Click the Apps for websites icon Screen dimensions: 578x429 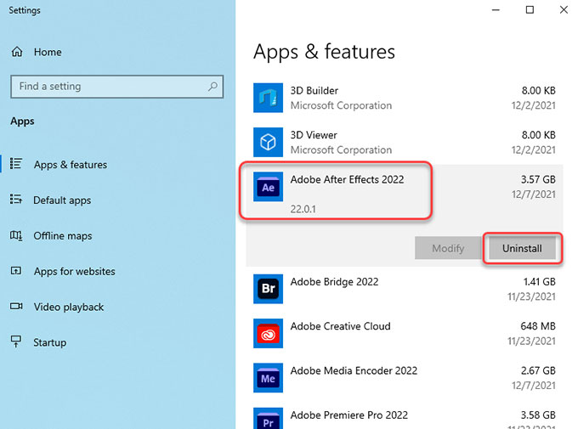pos(16,271)
